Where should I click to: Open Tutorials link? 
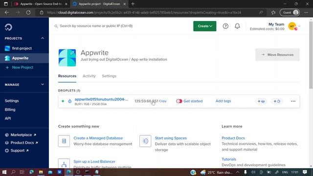229,159
